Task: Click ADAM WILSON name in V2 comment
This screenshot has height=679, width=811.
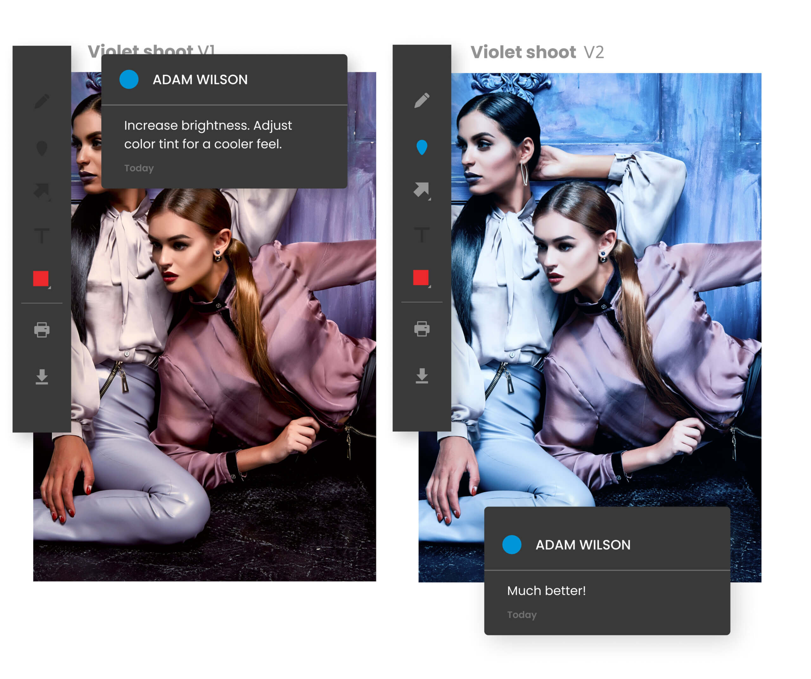Action: click(x=583, y=545)
